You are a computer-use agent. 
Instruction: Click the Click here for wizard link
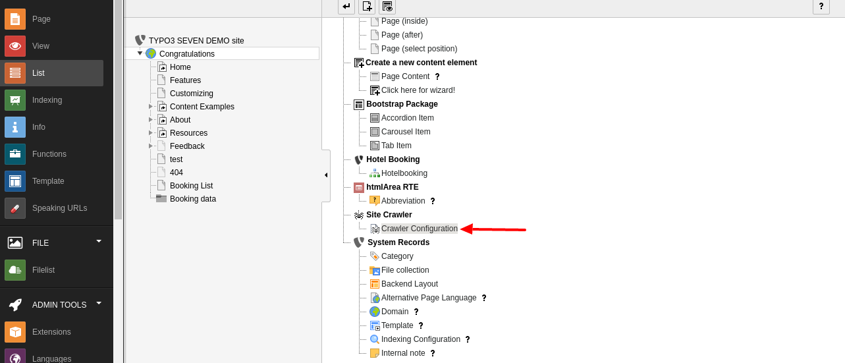[x=418, y=90]
